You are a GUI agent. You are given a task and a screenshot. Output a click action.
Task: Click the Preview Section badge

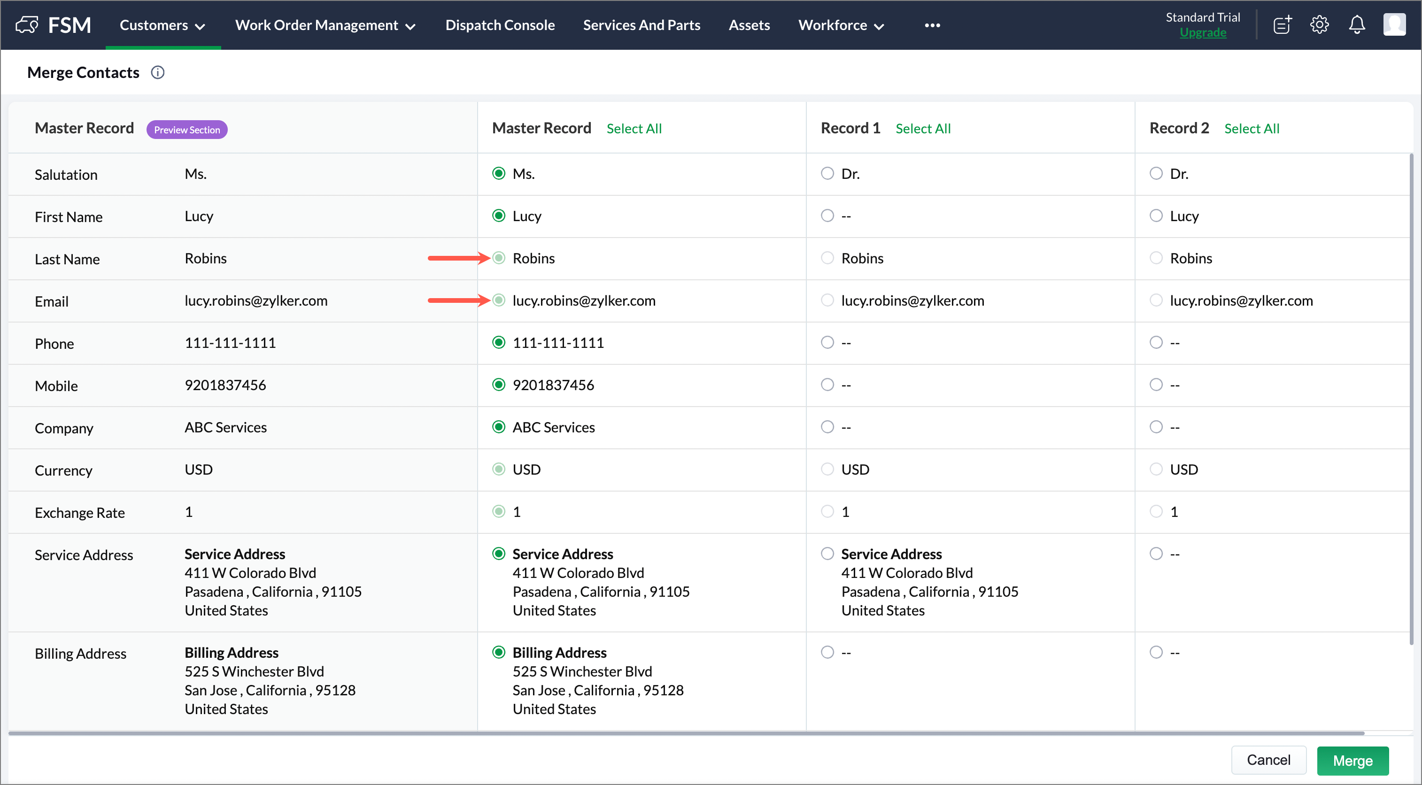coord(186,130)
